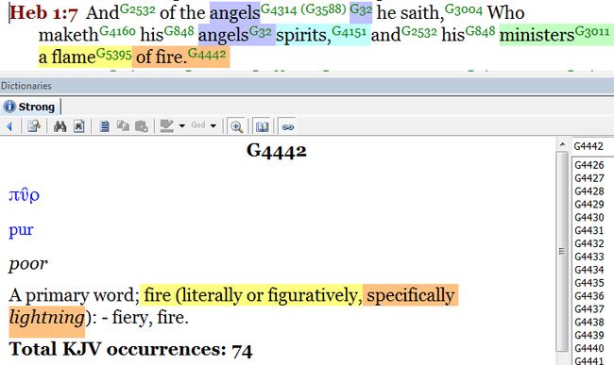
Task: Click the scroll up arrow of topic list
Action: click(562, 144)
